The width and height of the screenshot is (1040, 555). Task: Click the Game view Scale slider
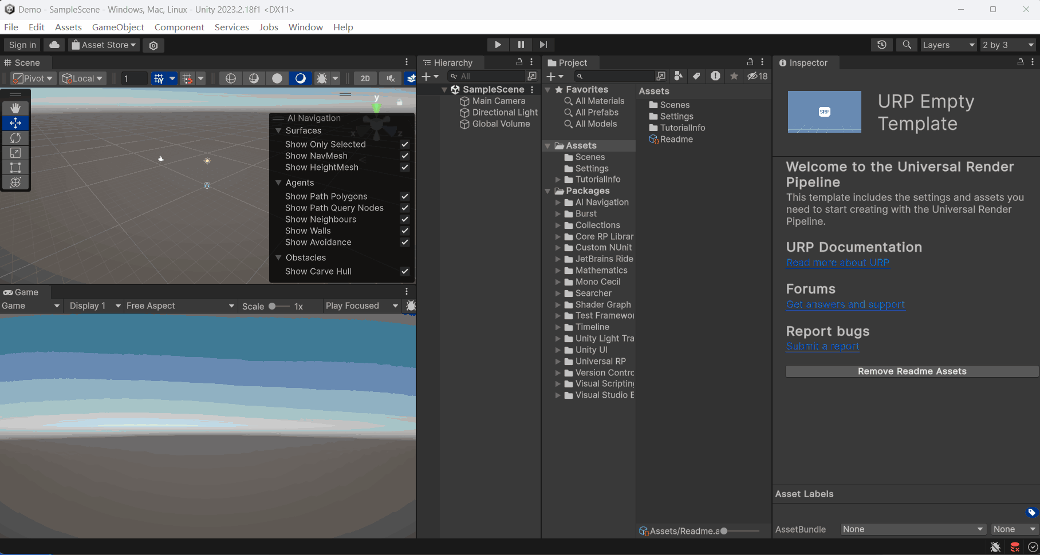[x=279, y=306]
